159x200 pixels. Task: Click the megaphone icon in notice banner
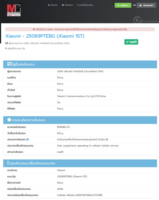point(34,29)
